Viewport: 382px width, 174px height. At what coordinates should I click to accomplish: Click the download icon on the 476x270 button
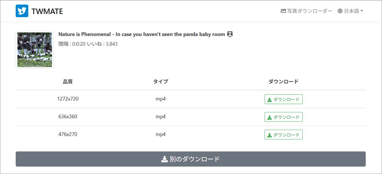(270, 135)
